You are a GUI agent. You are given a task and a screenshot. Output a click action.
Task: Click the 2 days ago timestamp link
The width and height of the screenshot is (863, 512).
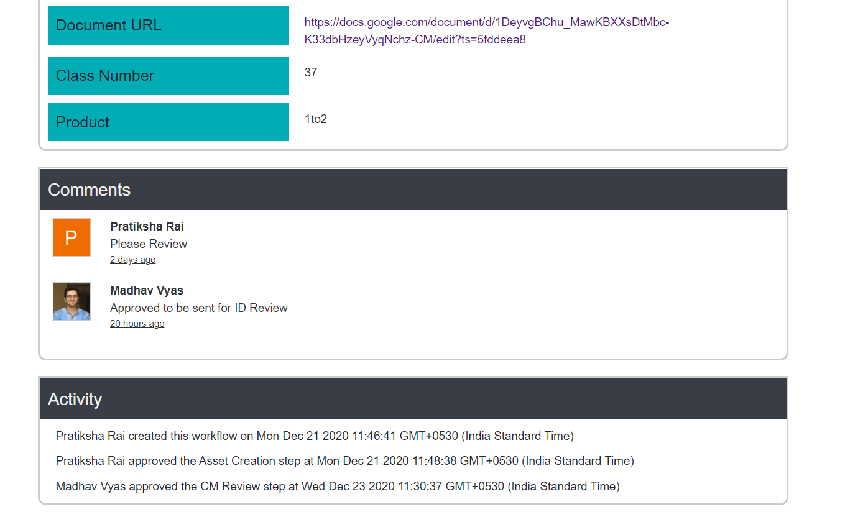pyautogui.click(x=132, y=259)
